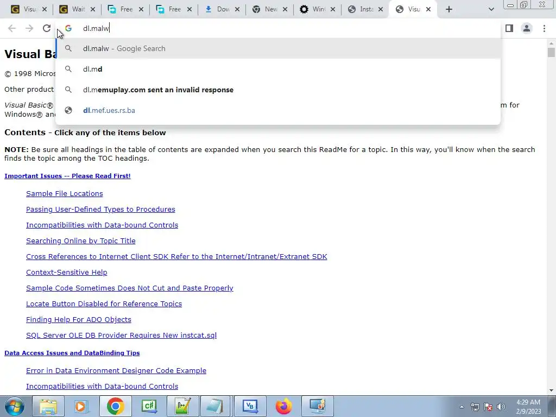556x417 pixels.
Task: Open the profile avatar icon
Action: pos(527,28)
